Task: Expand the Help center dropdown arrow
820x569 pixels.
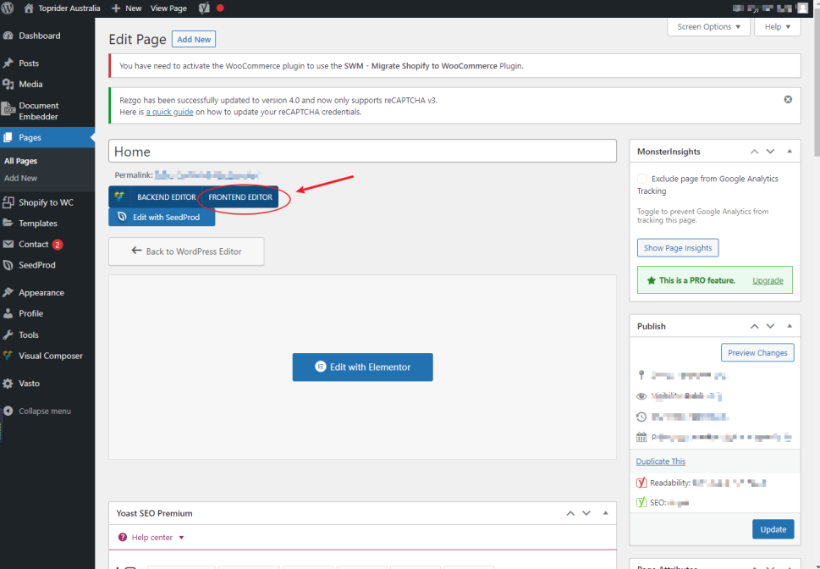Action: pyautogui.click(x=181, y=538)
